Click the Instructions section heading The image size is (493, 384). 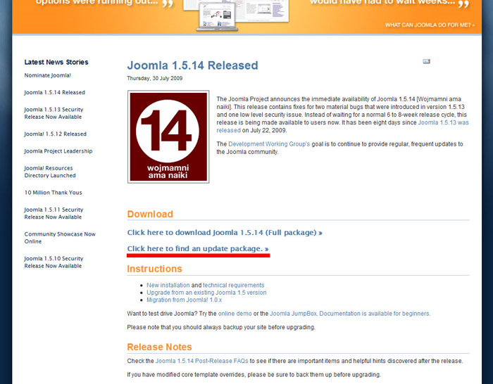click(154, 269)
